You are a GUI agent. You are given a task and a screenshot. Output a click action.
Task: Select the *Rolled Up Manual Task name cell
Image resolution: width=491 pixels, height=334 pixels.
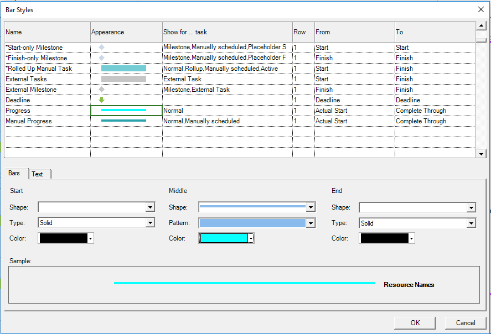pos(48,69)
